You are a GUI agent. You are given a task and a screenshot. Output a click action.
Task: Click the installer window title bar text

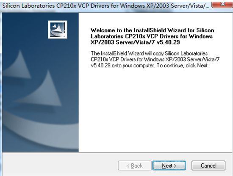point(106,6)
